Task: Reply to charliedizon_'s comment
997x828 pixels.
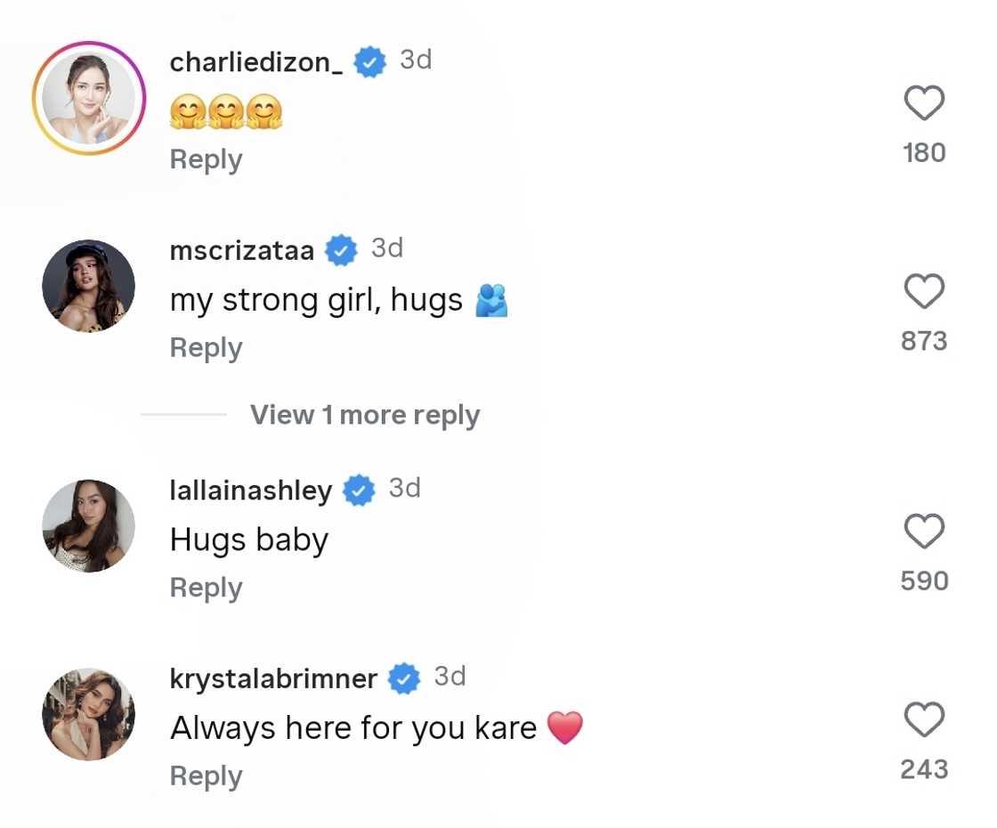Action: pos(206,158)
